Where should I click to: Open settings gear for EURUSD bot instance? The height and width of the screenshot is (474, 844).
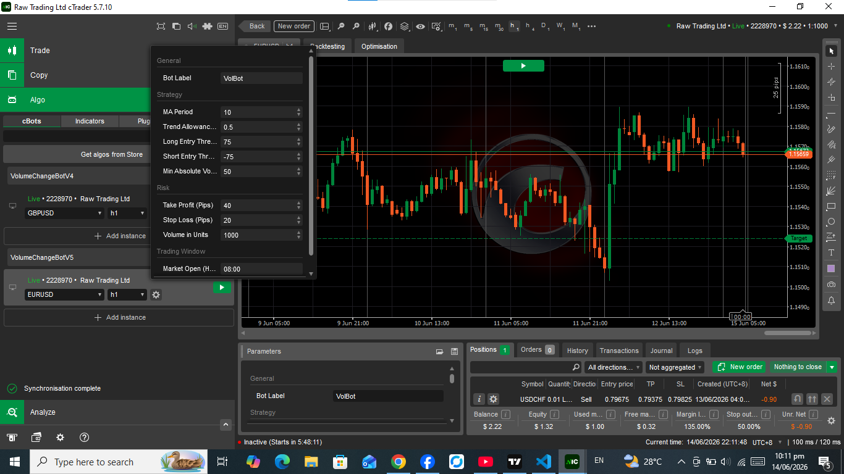point(156,295)
